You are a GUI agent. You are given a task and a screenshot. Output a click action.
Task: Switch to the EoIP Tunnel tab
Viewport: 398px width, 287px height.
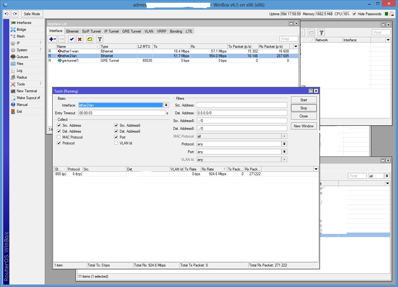click(91, 31)
